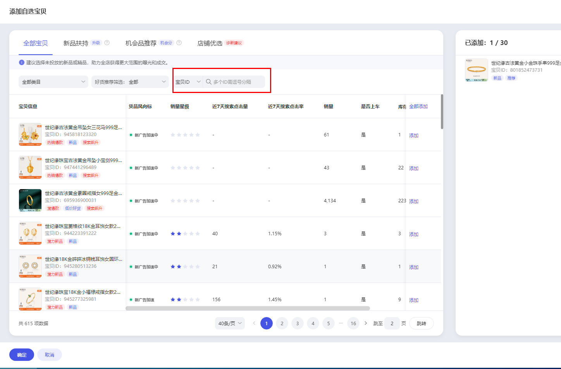Click the search magnifier icon in ID field
Viewport: 561px width, 369px height.
pyautogui.click(x=208, y=82)
